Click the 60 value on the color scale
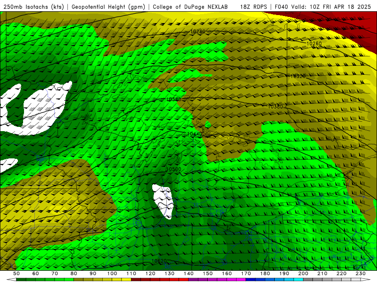 36,274
